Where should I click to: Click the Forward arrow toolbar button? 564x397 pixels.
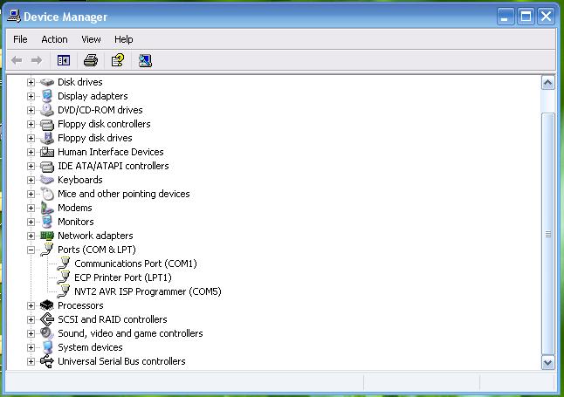[x=37, y=60]
